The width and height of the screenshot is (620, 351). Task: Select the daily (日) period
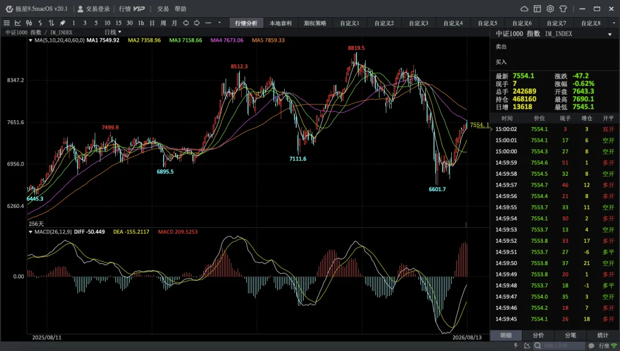pyautogui.click(x=152, y=23)
